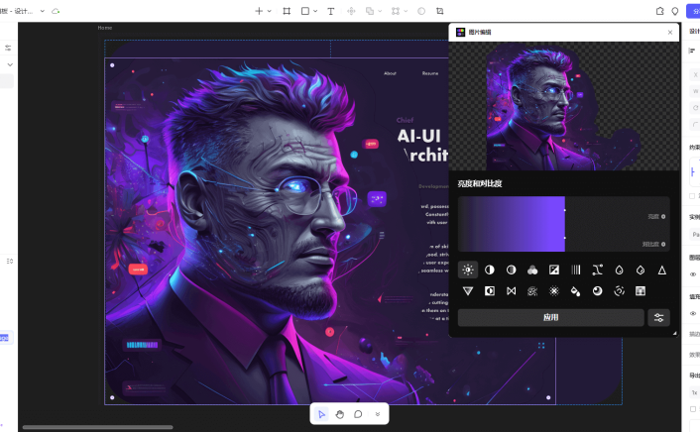The height and width of the screenshot is (432, 700).
Task: Open the file name dropdown arrow
Action: (42, 11)
